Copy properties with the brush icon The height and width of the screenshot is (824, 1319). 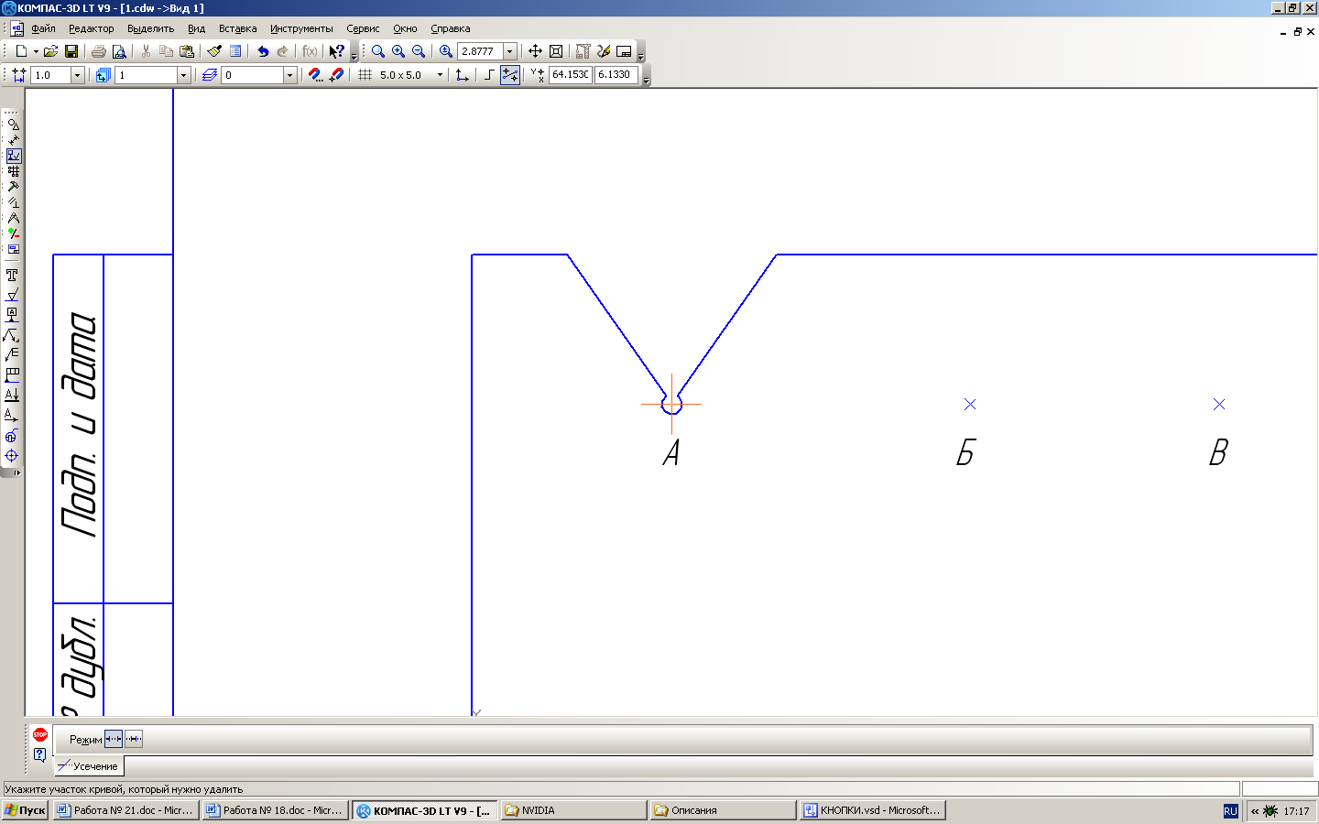[x=214, y=51]
